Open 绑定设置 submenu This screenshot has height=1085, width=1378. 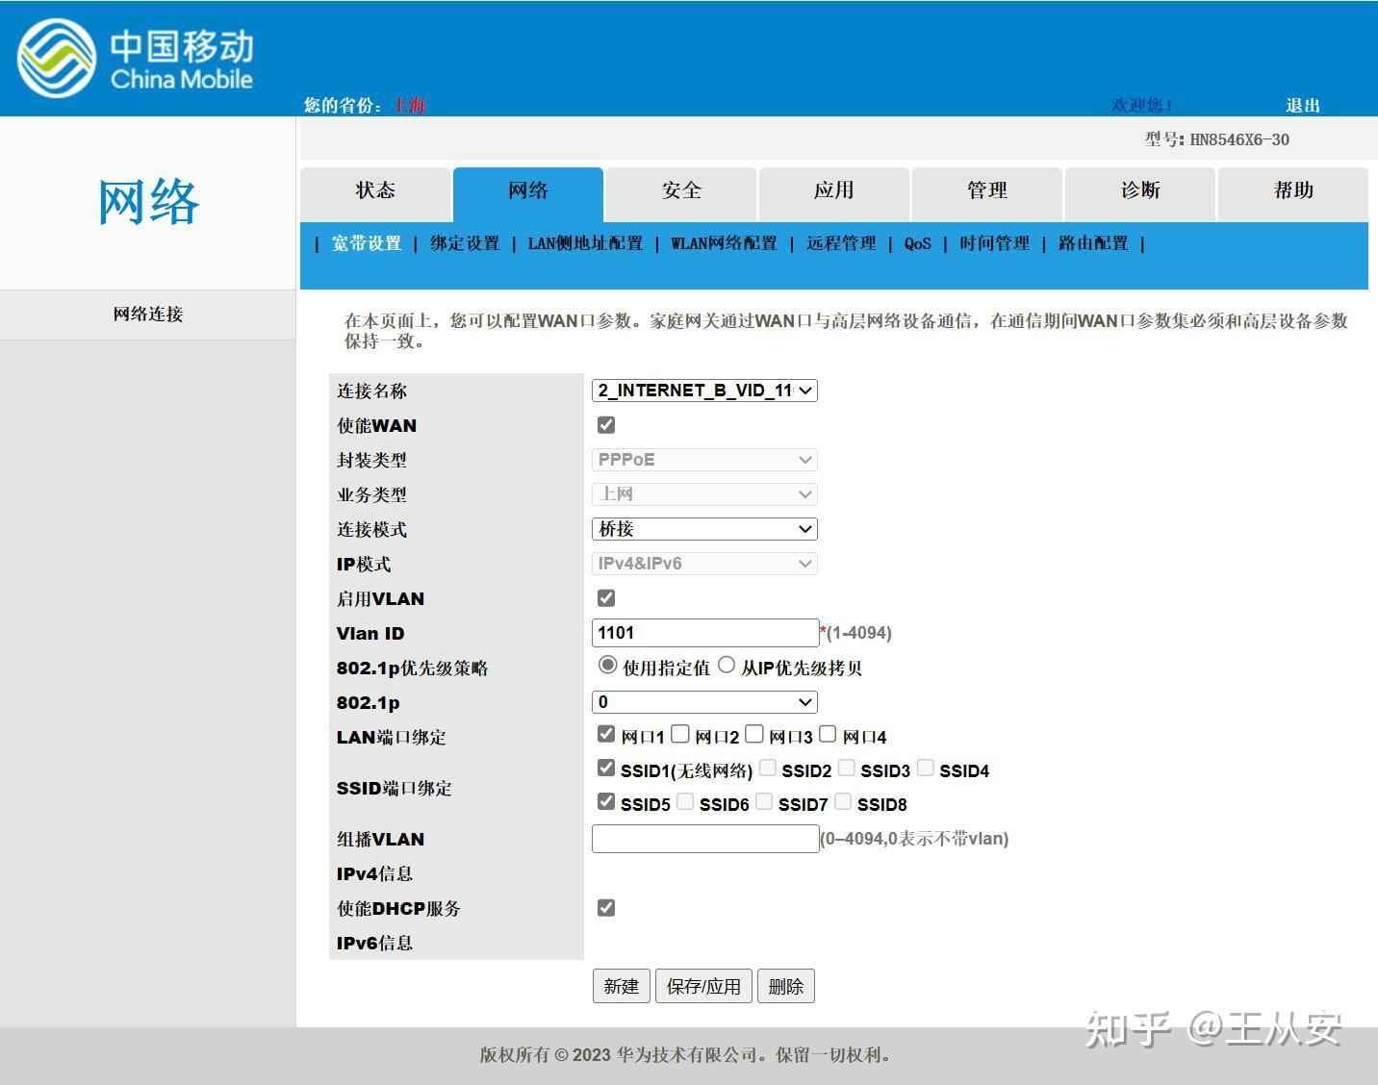click(x=465, y=243)
